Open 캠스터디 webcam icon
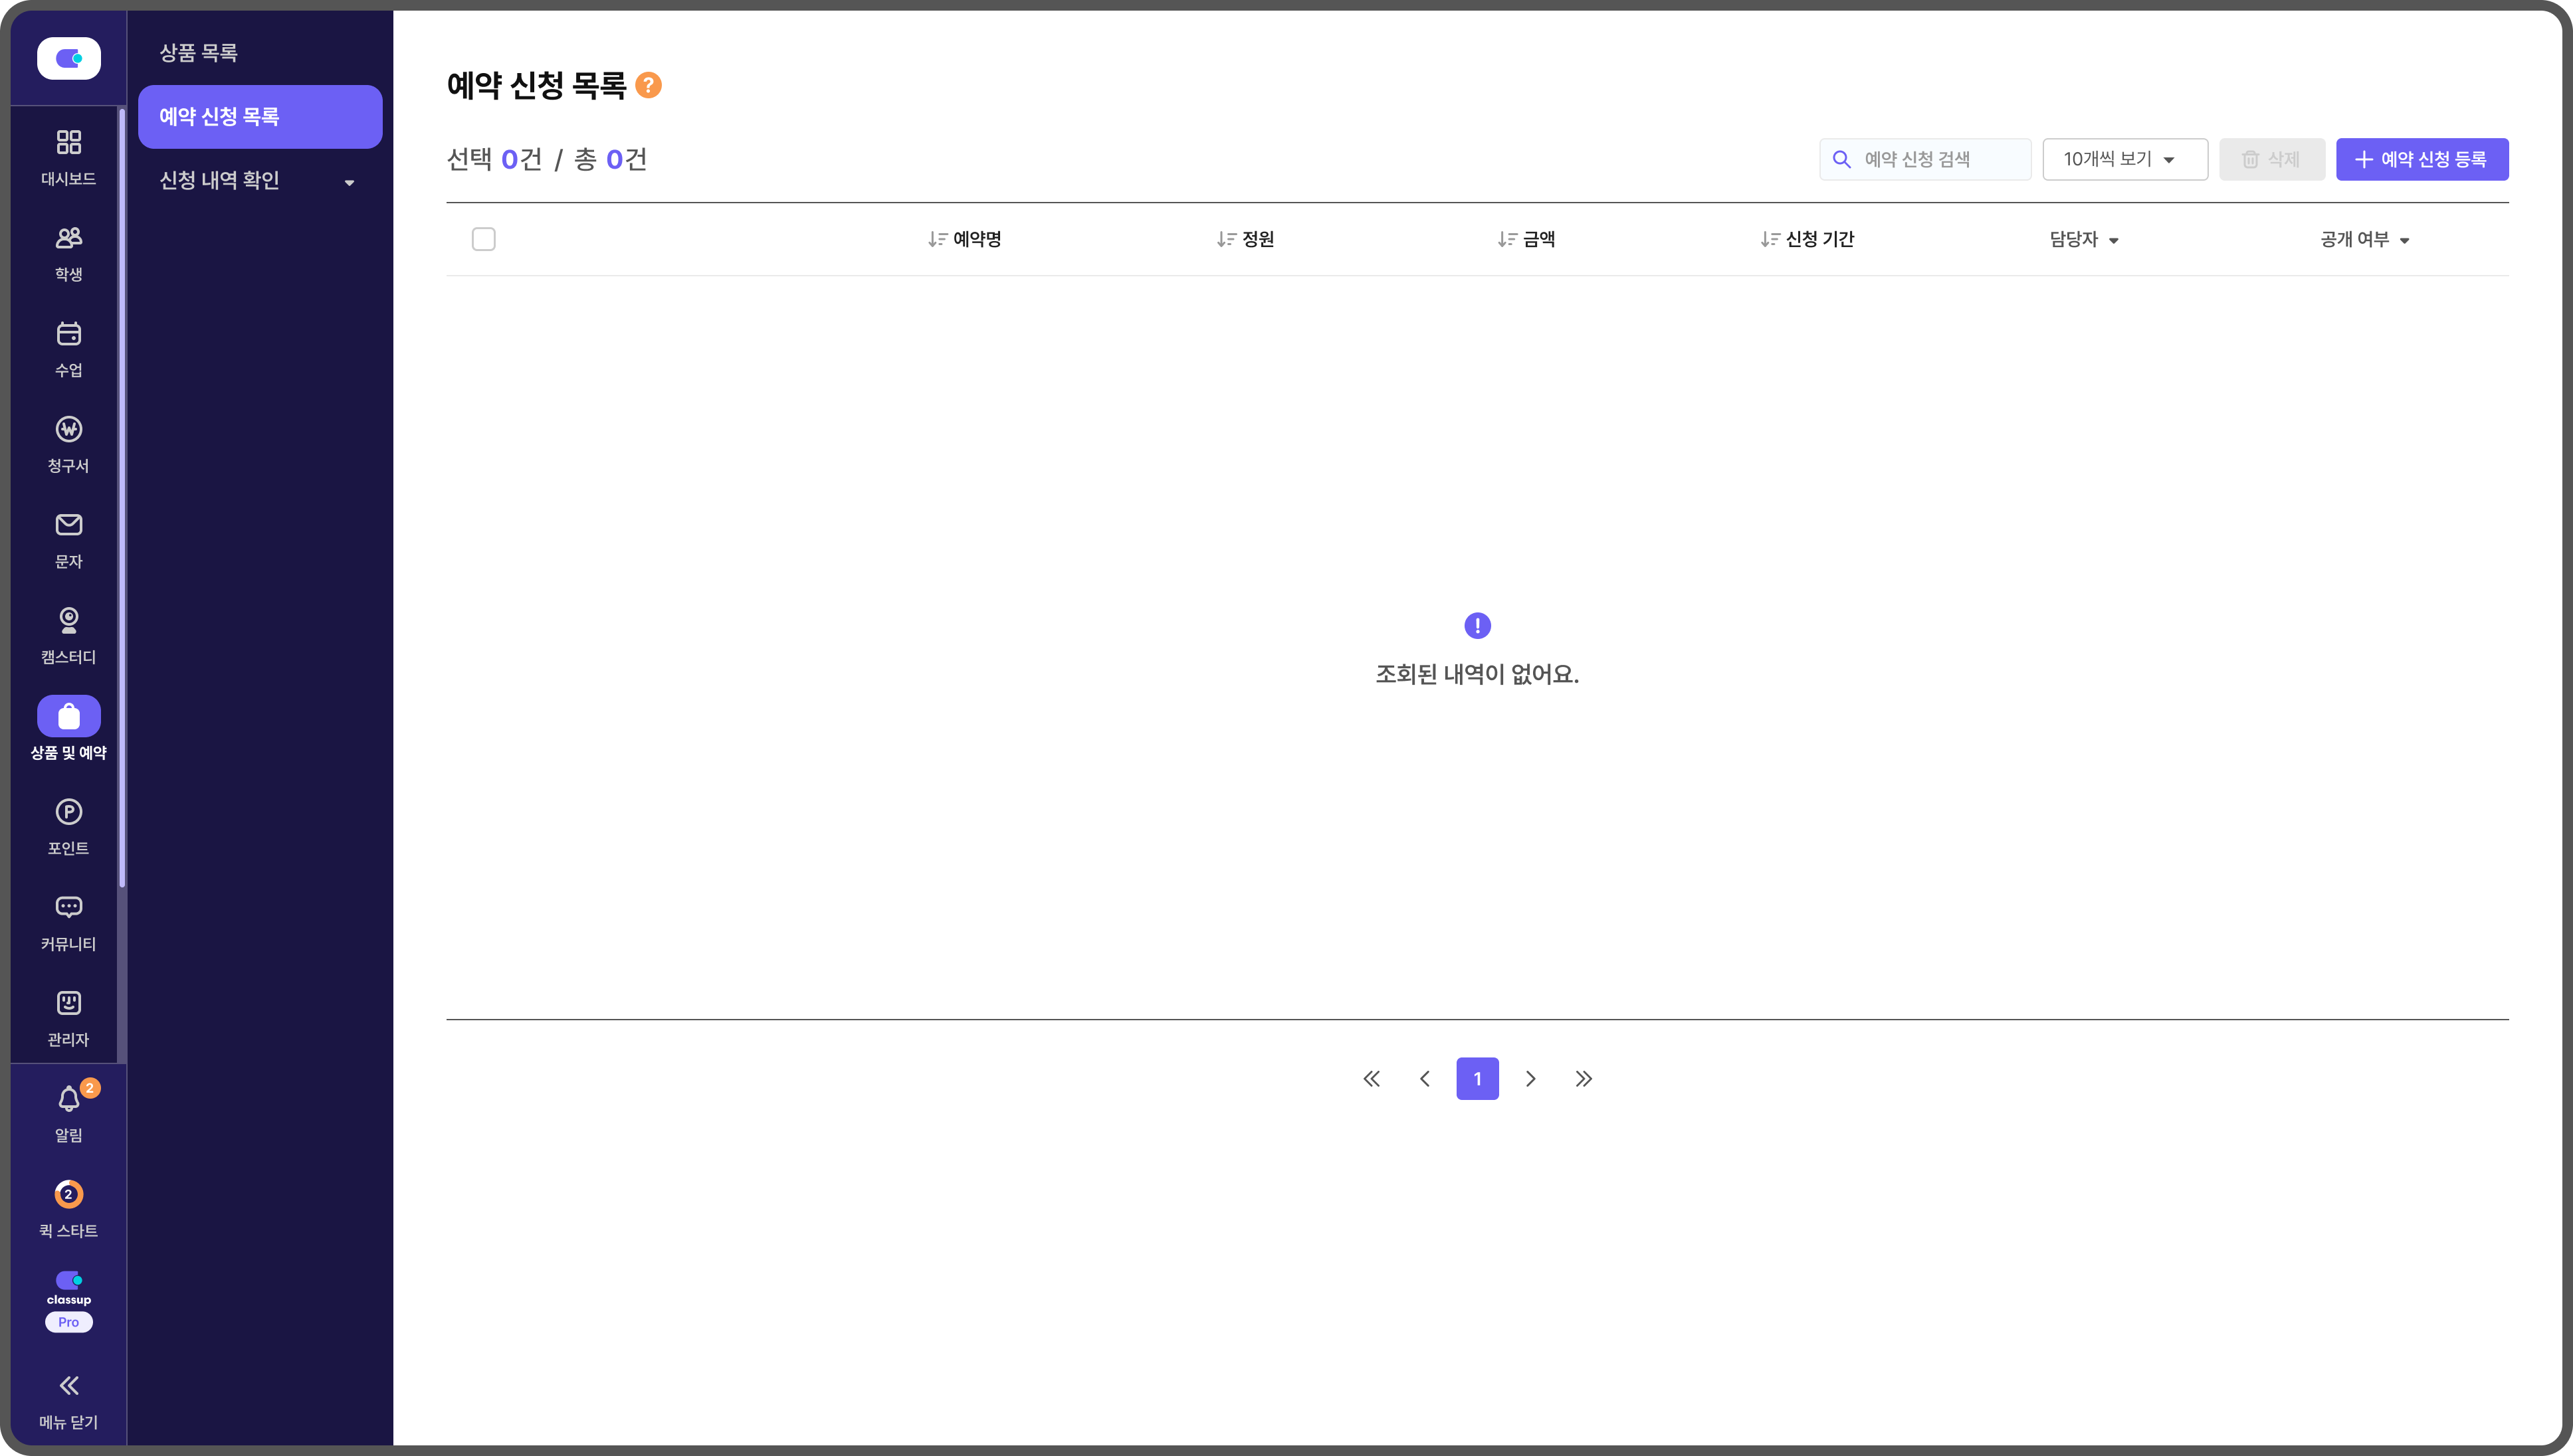The width and height of the screenshot is (2573, 1456). click(x=68, y=621)
